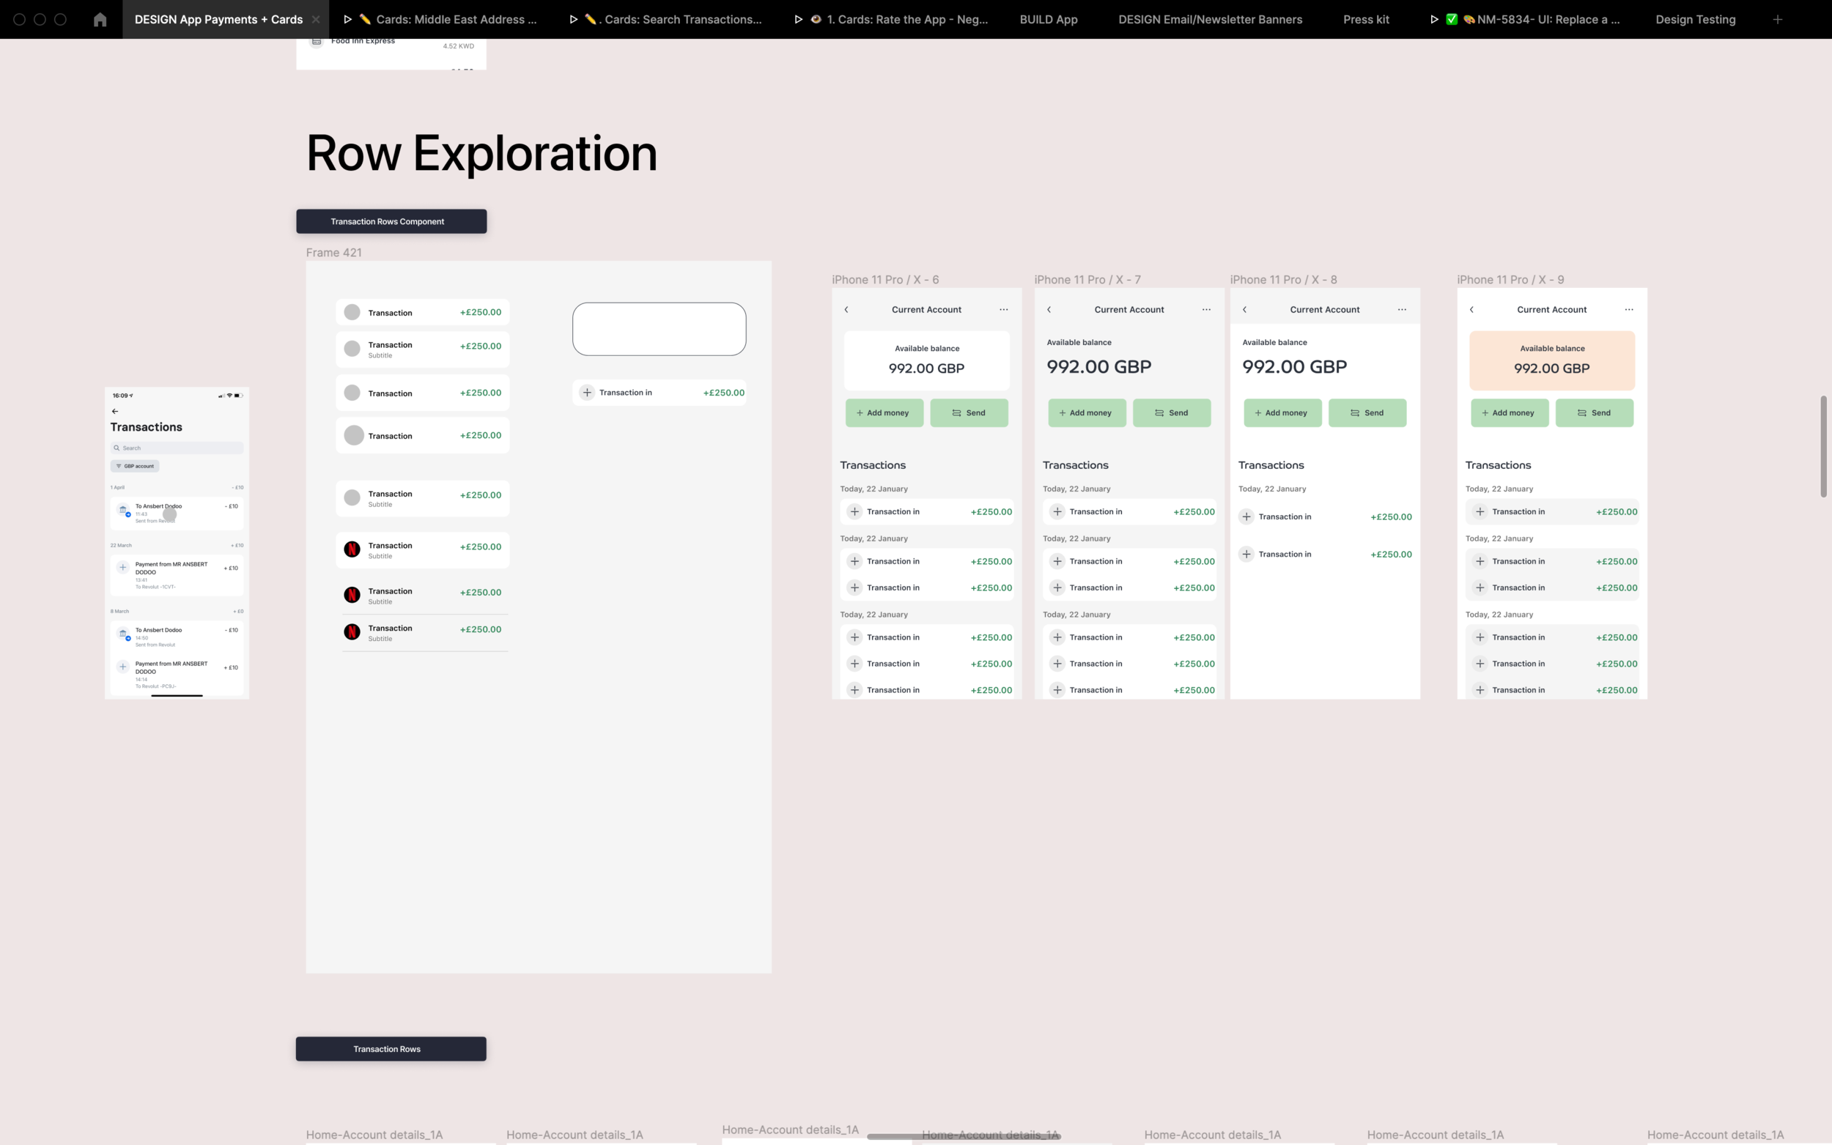1832x1145 pixels.
Task: Switch to Design Testing tab
Action: [1695, 20]
